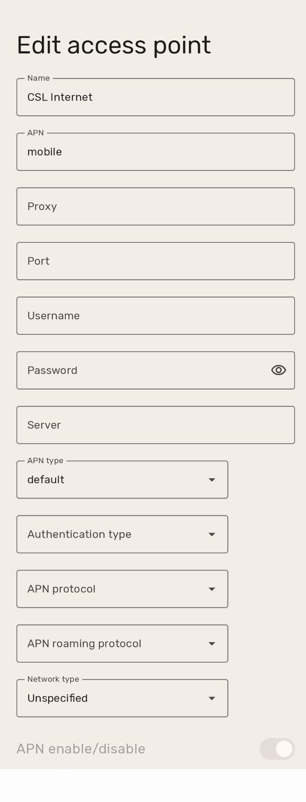The image size is (306, 802).
Task: Open the Network type dropdown arrow
Action: pos(212,698)
